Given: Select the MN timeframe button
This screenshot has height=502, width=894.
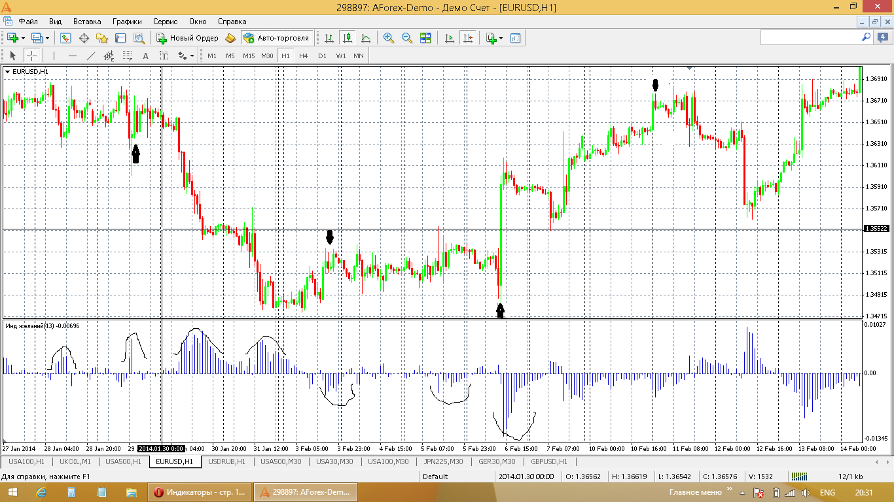Looking at the screenshot, I should 359,56.
